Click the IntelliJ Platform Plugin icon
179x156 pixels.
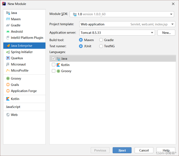coord(8,38)
